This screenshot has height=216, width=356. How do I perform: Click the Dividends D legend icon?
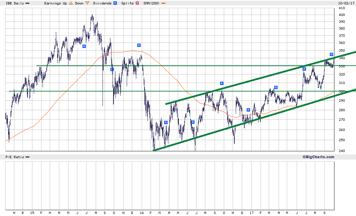[115, 3]
